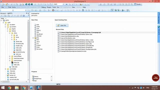This screenshot has width=160, height=90.
Task: Pin the Project panel with pushpin icon
Action: pyautogui.click(x=26, y=13)
